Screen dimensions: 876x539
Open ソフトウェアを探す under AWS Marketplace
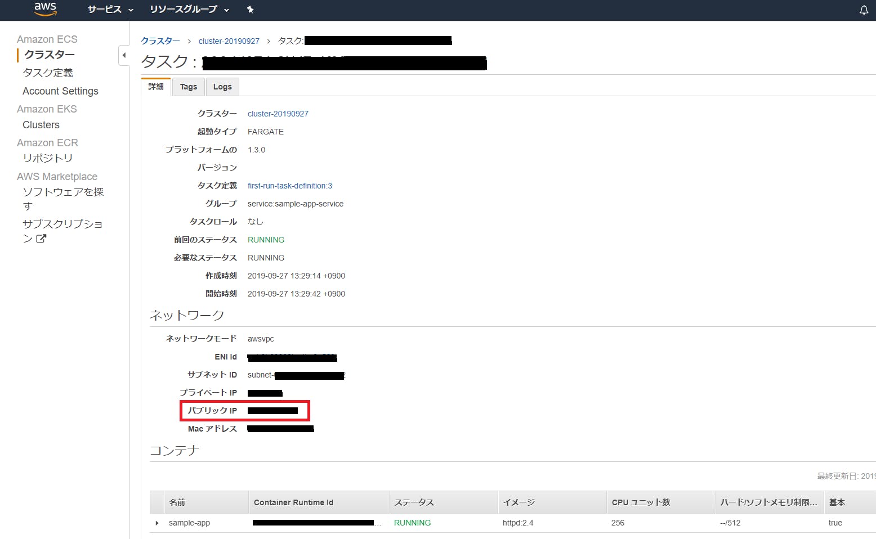click(x=63, y=199)
